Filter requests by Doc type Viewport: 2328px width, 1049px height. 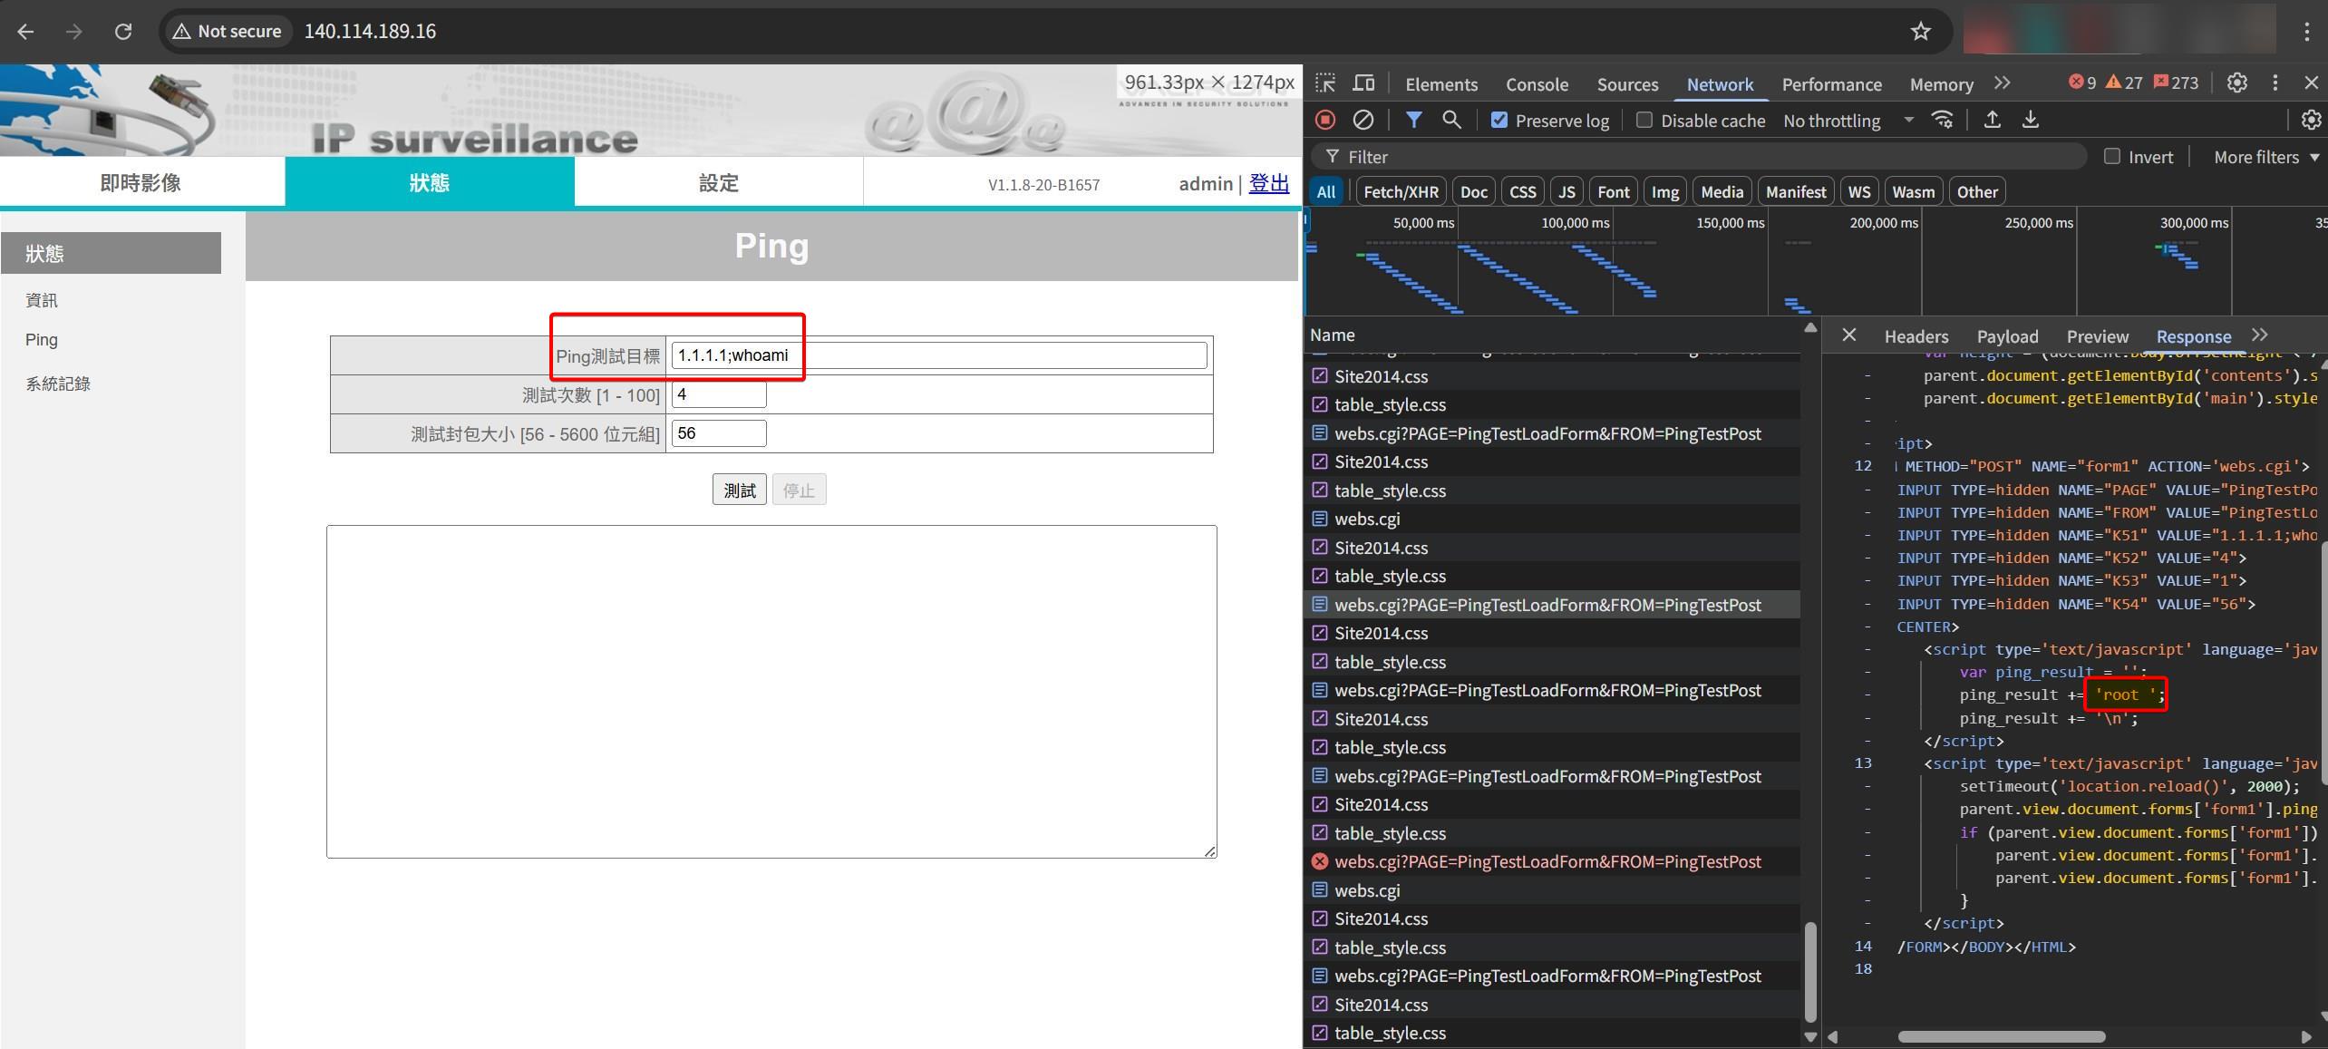(x=1474, y=191)
